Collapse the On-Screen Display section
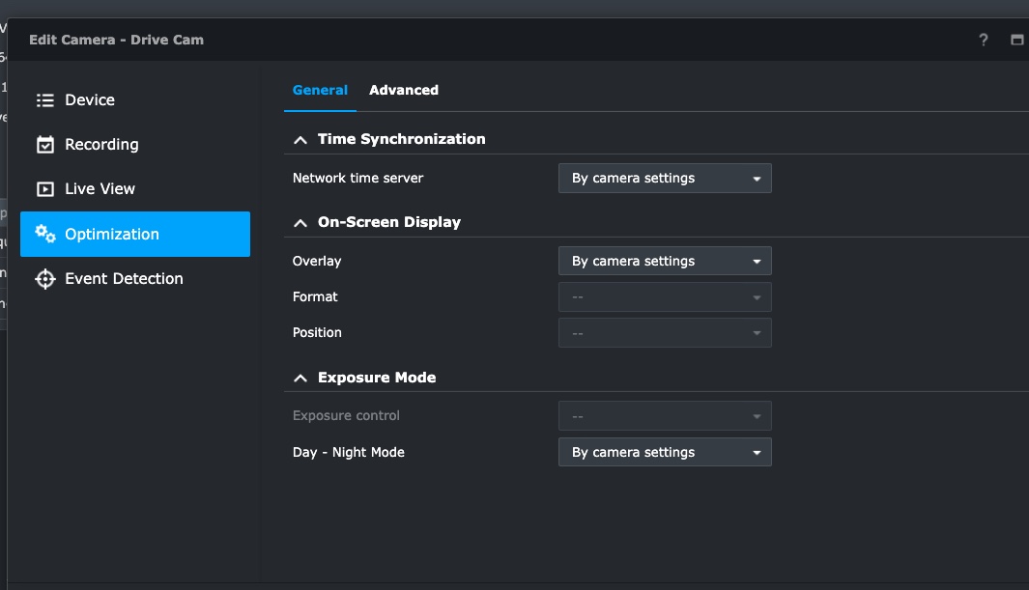1029x590 pixels. (300, 222)
